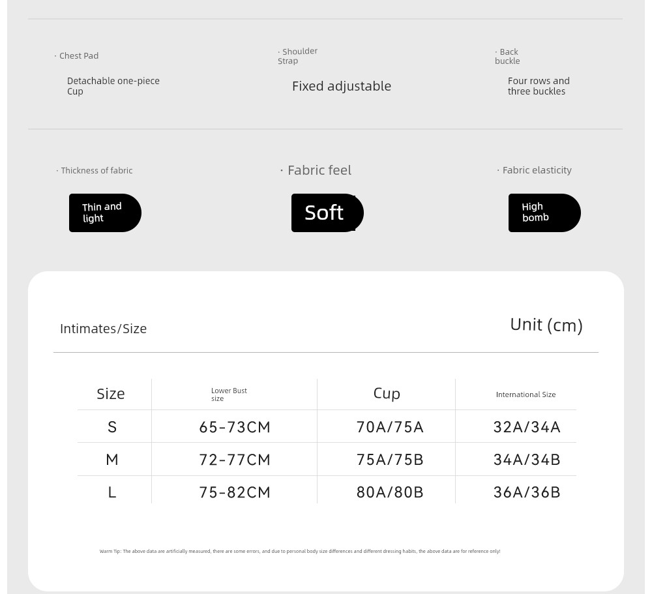Image resolution: width=652 pixels, height=594 pixels.
Task: Click the 'Intimates/Size' heading
Action: pyautogui.click(x=103, y=329)
